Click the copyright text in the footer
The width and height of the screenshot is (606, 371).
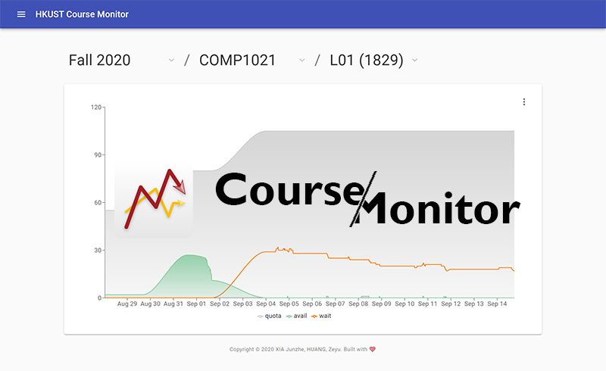click(298, 349)
